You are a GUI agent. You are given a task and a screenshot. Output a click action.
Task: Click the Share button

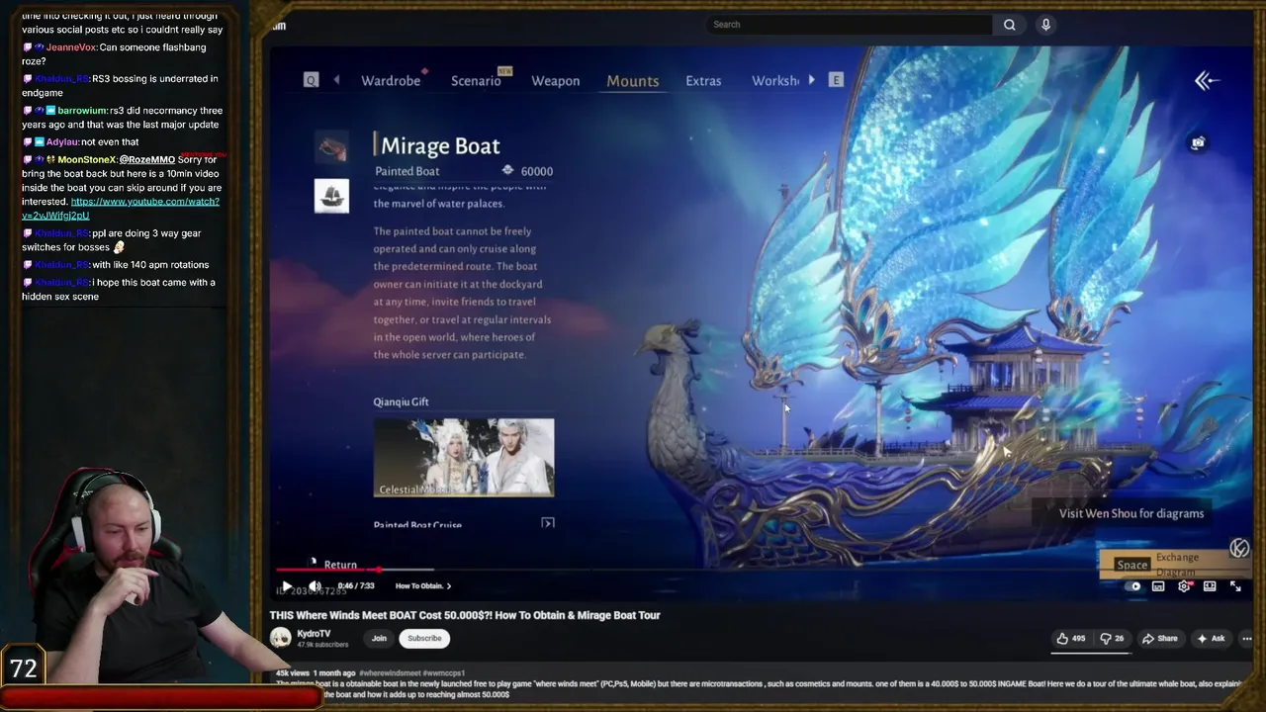coord(1160,639)
